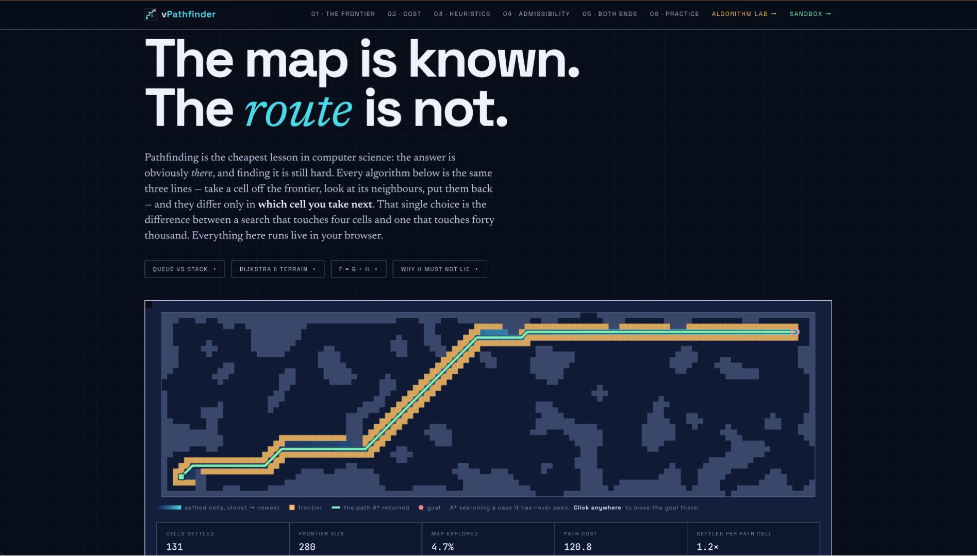Image resolution: width=977 pixels, height=556 pixels.
Task: Click the plus-shaped obstacle near the map's left
Action: tap(209, 348)
